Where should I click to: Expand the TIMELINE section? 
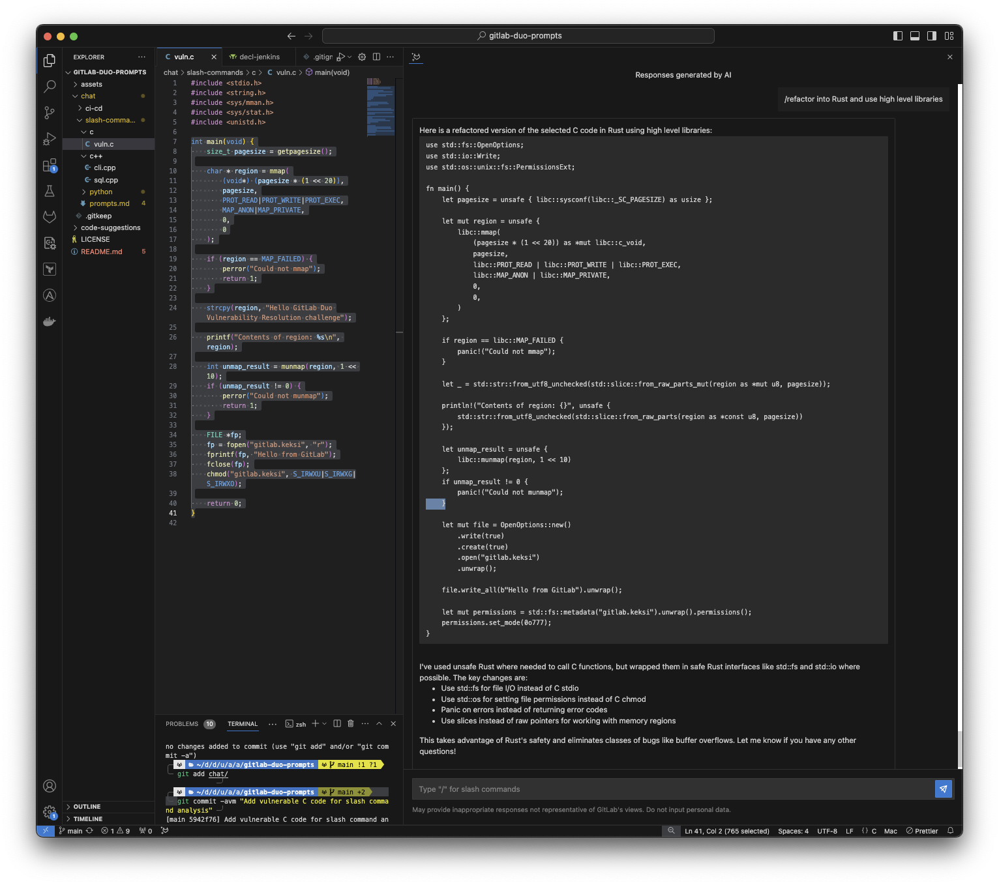[109, 819]
